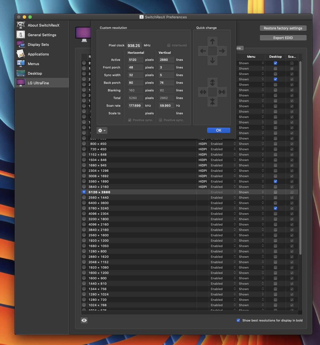The image size is (320, 345).
Task: Select the radio button for 2560 × 1440
Action: click(x=84, y=197)
